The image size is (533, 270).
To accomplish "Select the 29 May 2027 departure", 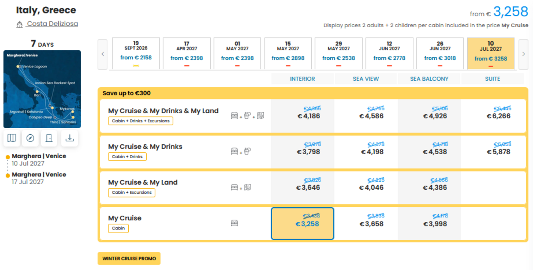I will [x=339, y=54].
